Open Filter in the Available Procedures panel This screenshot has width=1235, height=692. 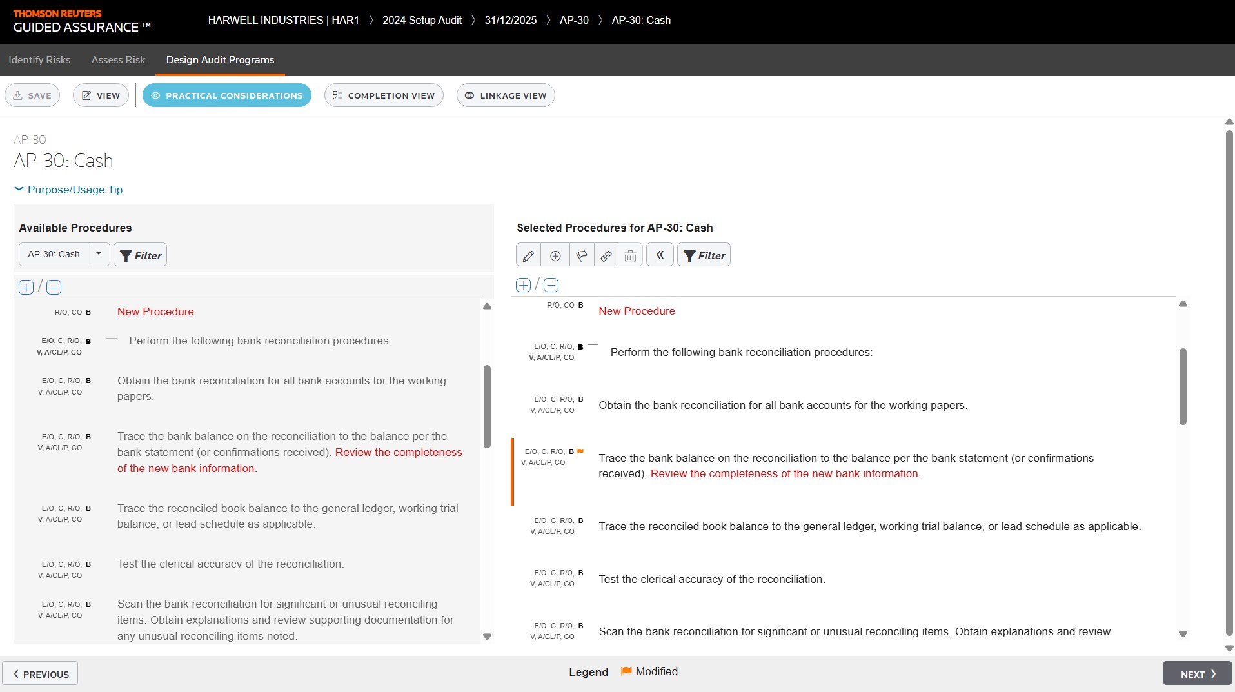coord(141,255)
